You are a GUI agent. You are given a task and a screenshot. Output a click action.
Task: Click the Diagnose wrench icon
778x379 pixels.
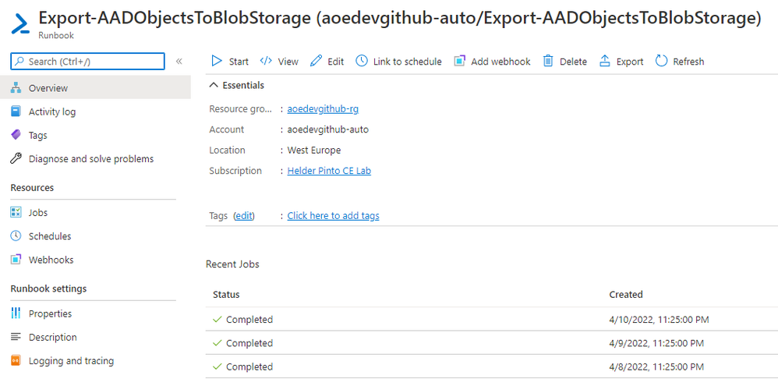16,159
